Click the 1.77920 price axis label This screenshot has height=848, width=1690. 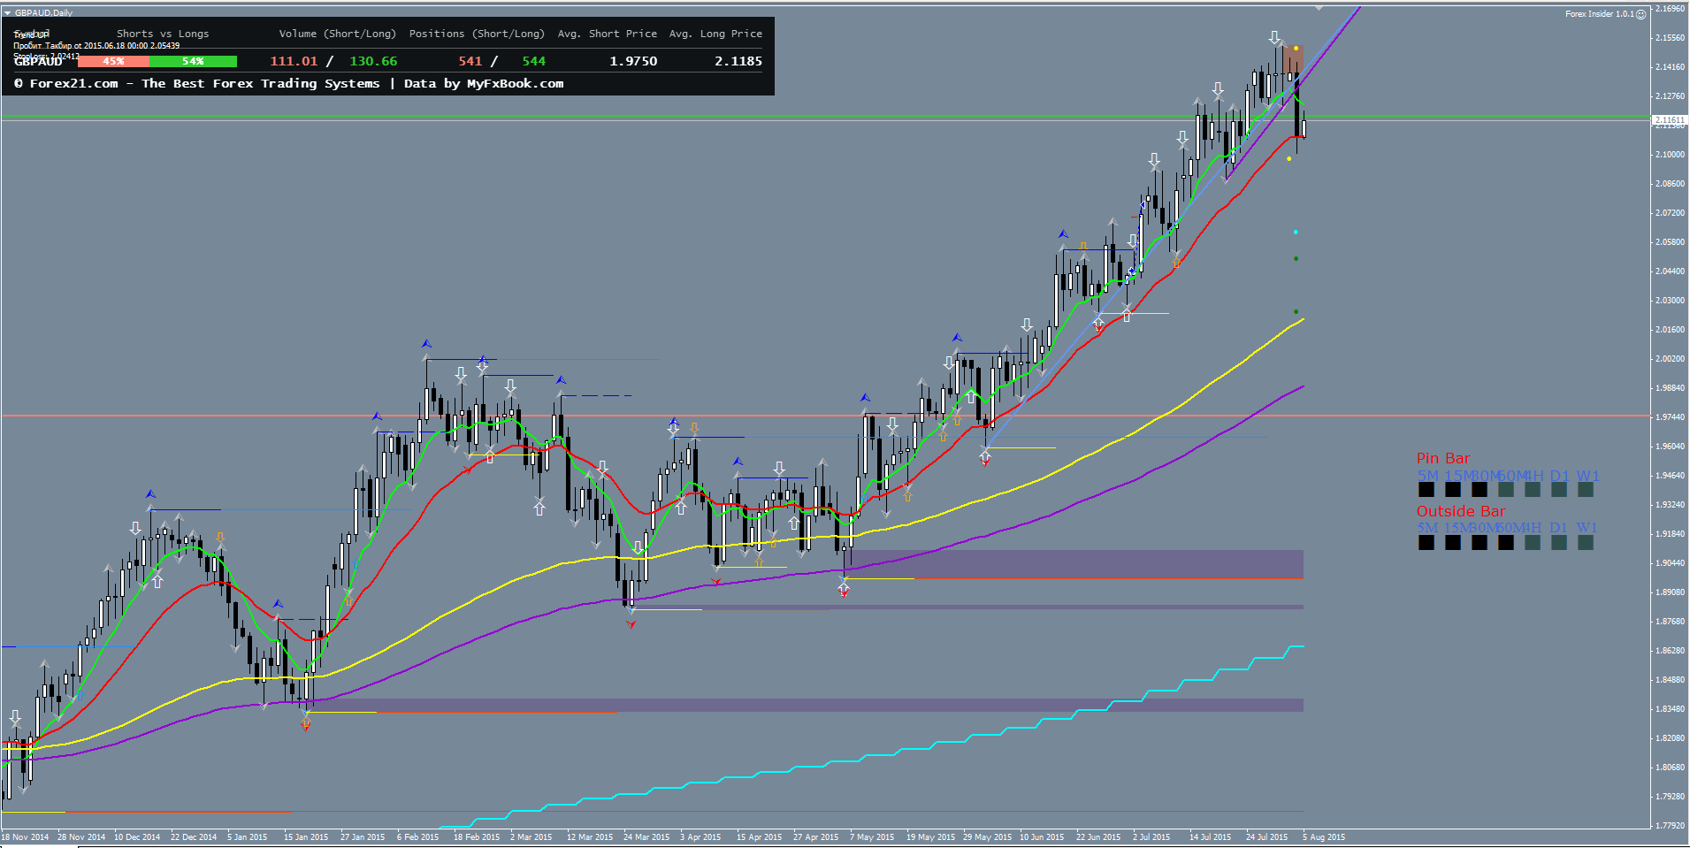click(x=1671, y=826)
